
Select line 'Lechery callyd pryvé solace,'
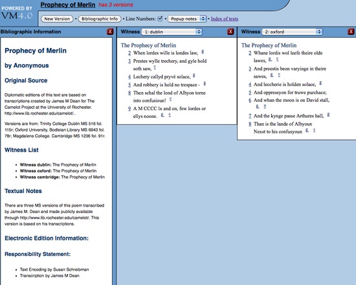click(x=162, y=77)
